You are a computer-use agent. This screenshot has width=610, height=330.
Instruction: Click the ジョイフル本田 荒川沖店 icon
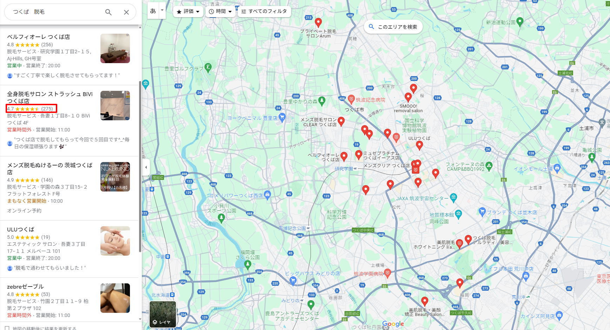tap(526, 276)
